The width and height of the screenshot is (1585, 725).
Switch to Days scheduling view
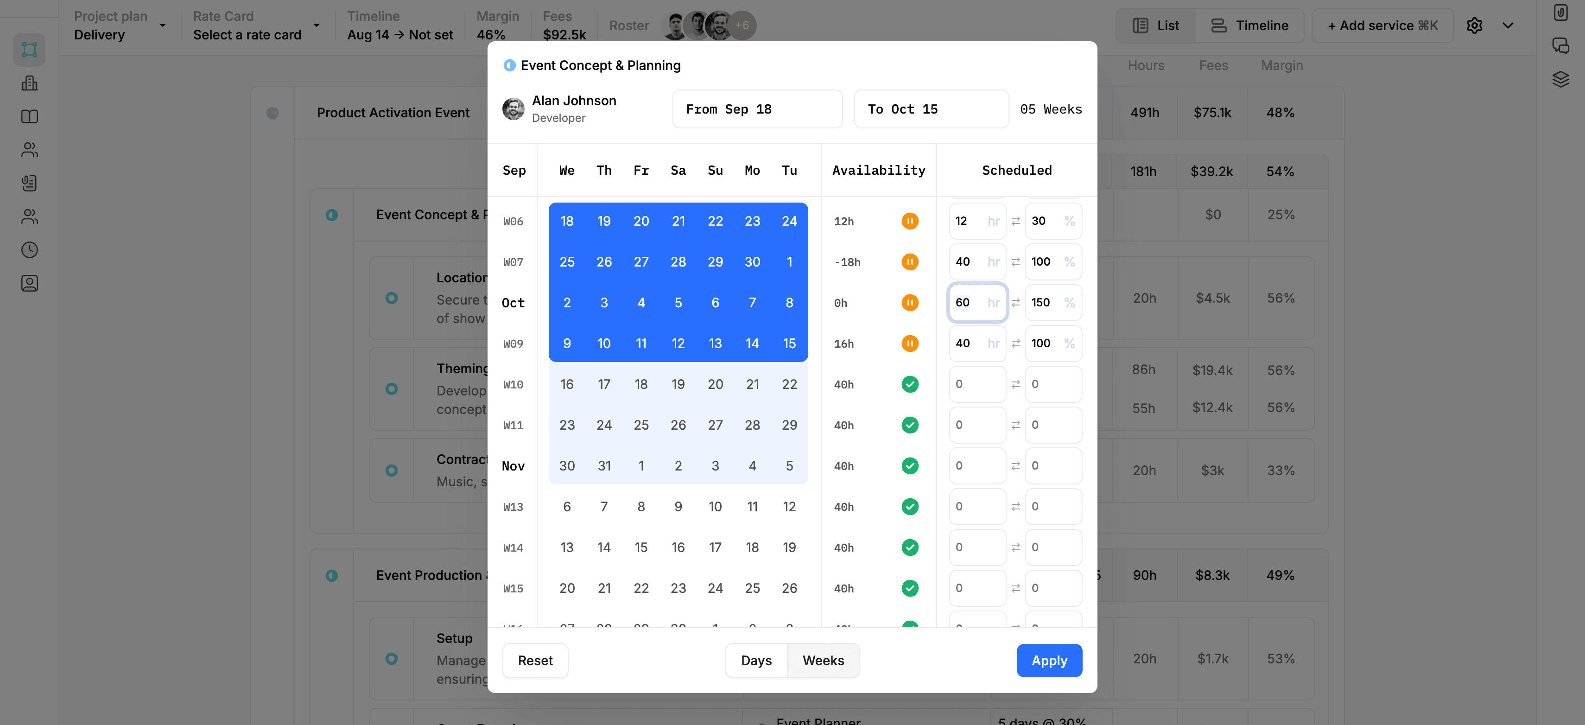tap(756, 659)
